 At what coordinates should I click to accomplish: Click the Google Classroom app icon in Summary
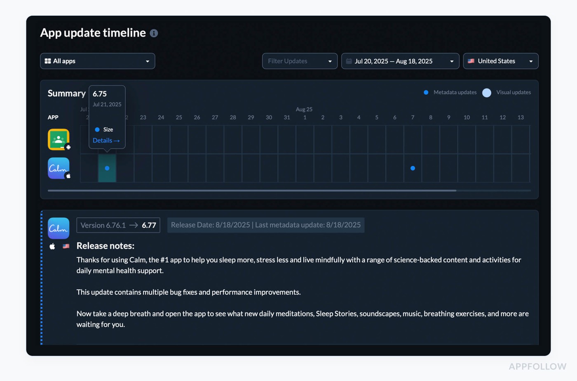59,139
